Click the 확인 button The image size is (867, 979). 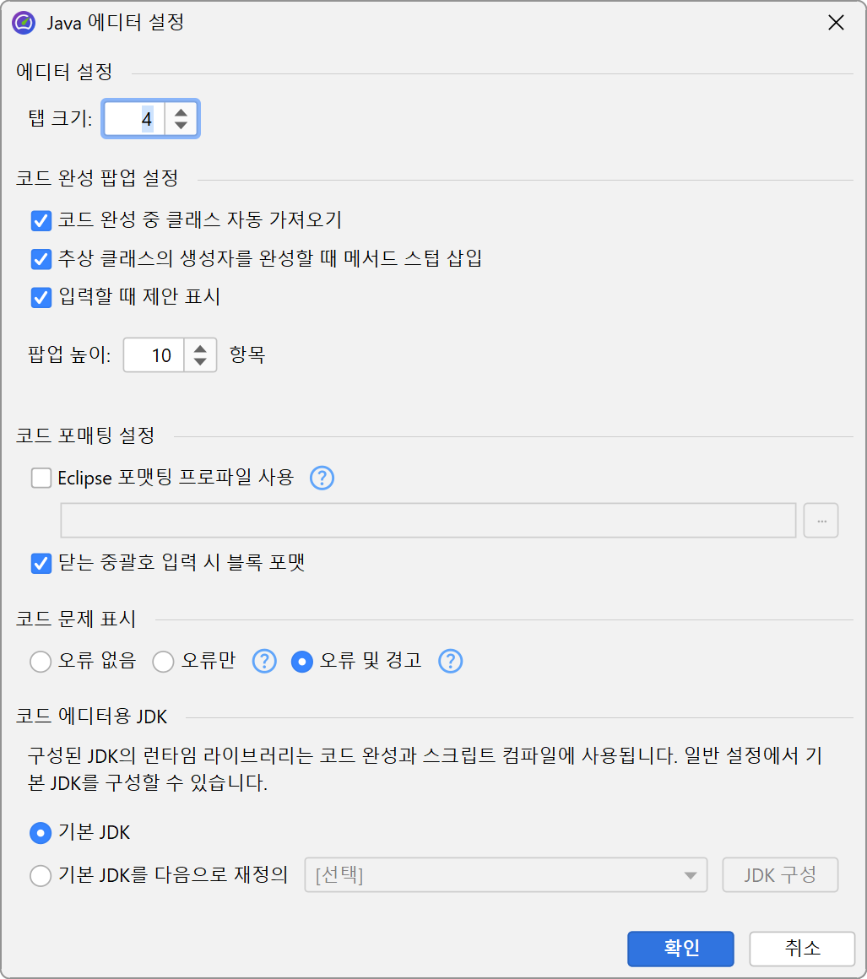pos(680,949)
